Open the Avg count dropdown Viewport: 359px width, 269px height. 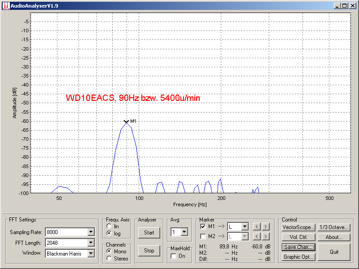click(x=184, y=232)
